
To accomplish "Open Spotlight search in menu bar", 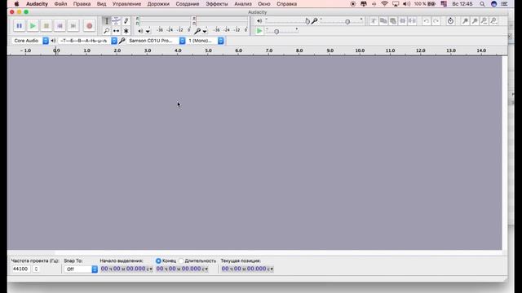I will 482,4.
